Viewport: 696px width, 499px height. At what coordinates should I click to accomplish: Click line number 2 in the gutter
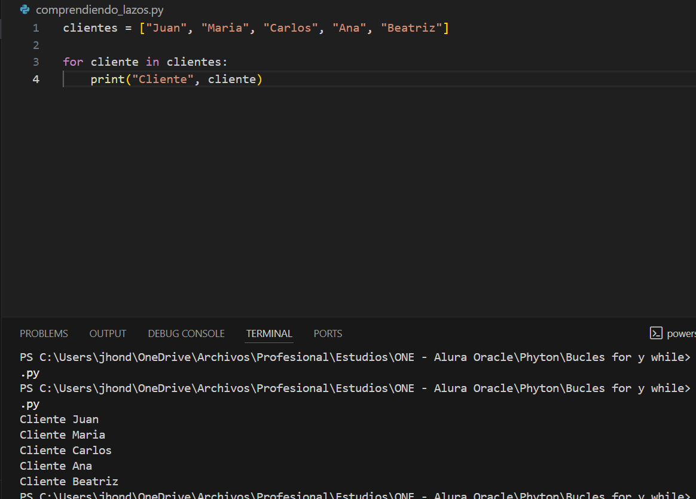pyautogui.click(x=36, y=45)
